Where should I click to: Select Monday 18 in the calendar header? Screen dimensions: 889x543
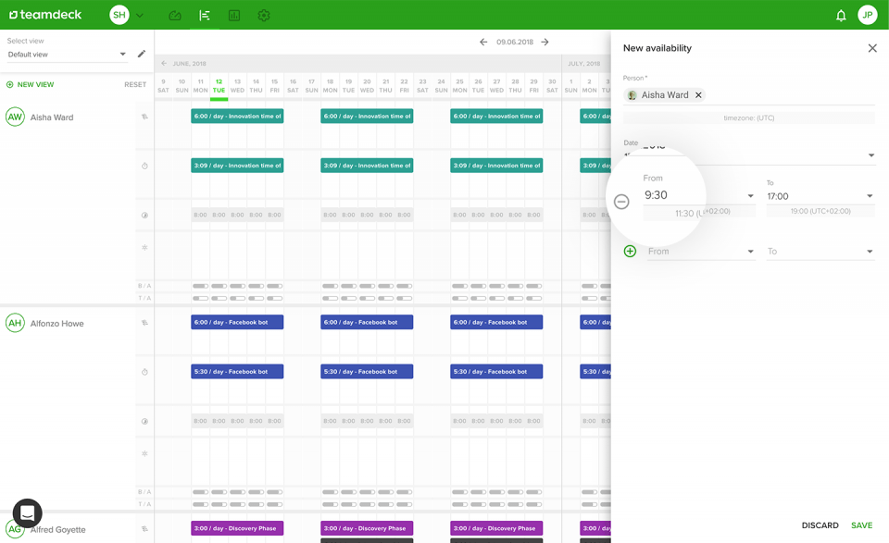click(330, 86)
